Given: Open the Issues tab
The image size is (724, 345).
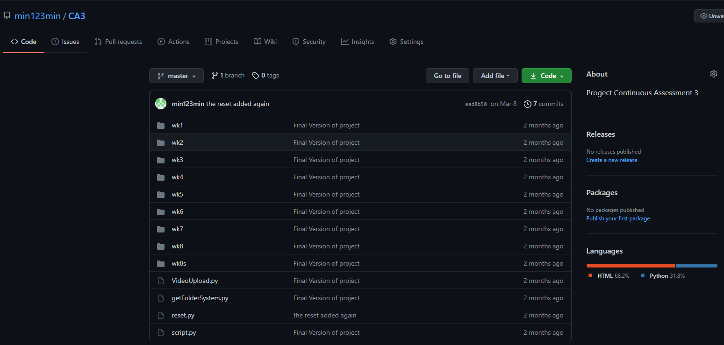Looking at the screenshot, I should pos(65,42).
